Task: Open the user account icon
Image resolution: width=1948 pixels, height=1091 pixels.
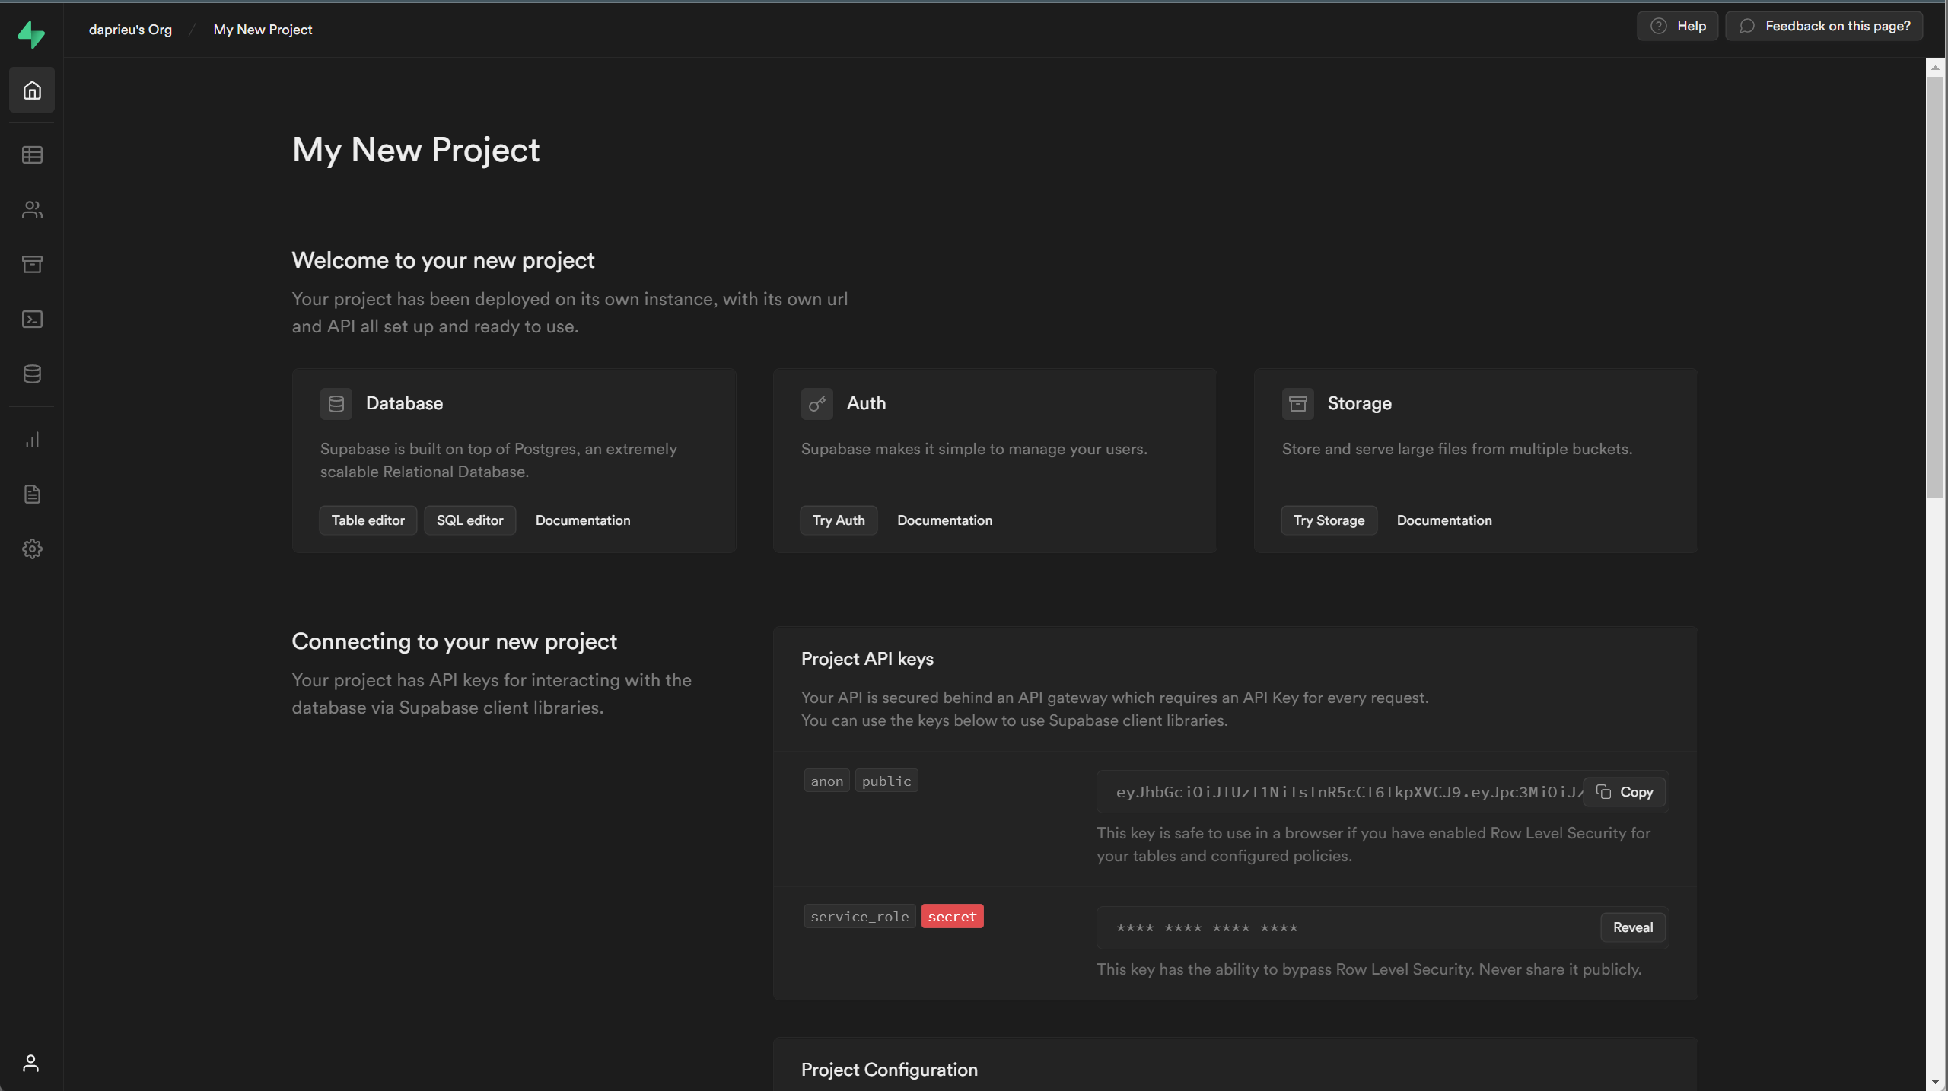Action: coord(31,1063)
